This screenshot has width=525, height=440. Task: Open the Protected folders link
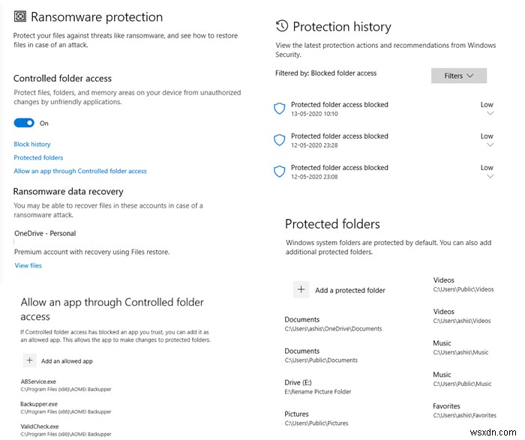[x=38, y=157]
